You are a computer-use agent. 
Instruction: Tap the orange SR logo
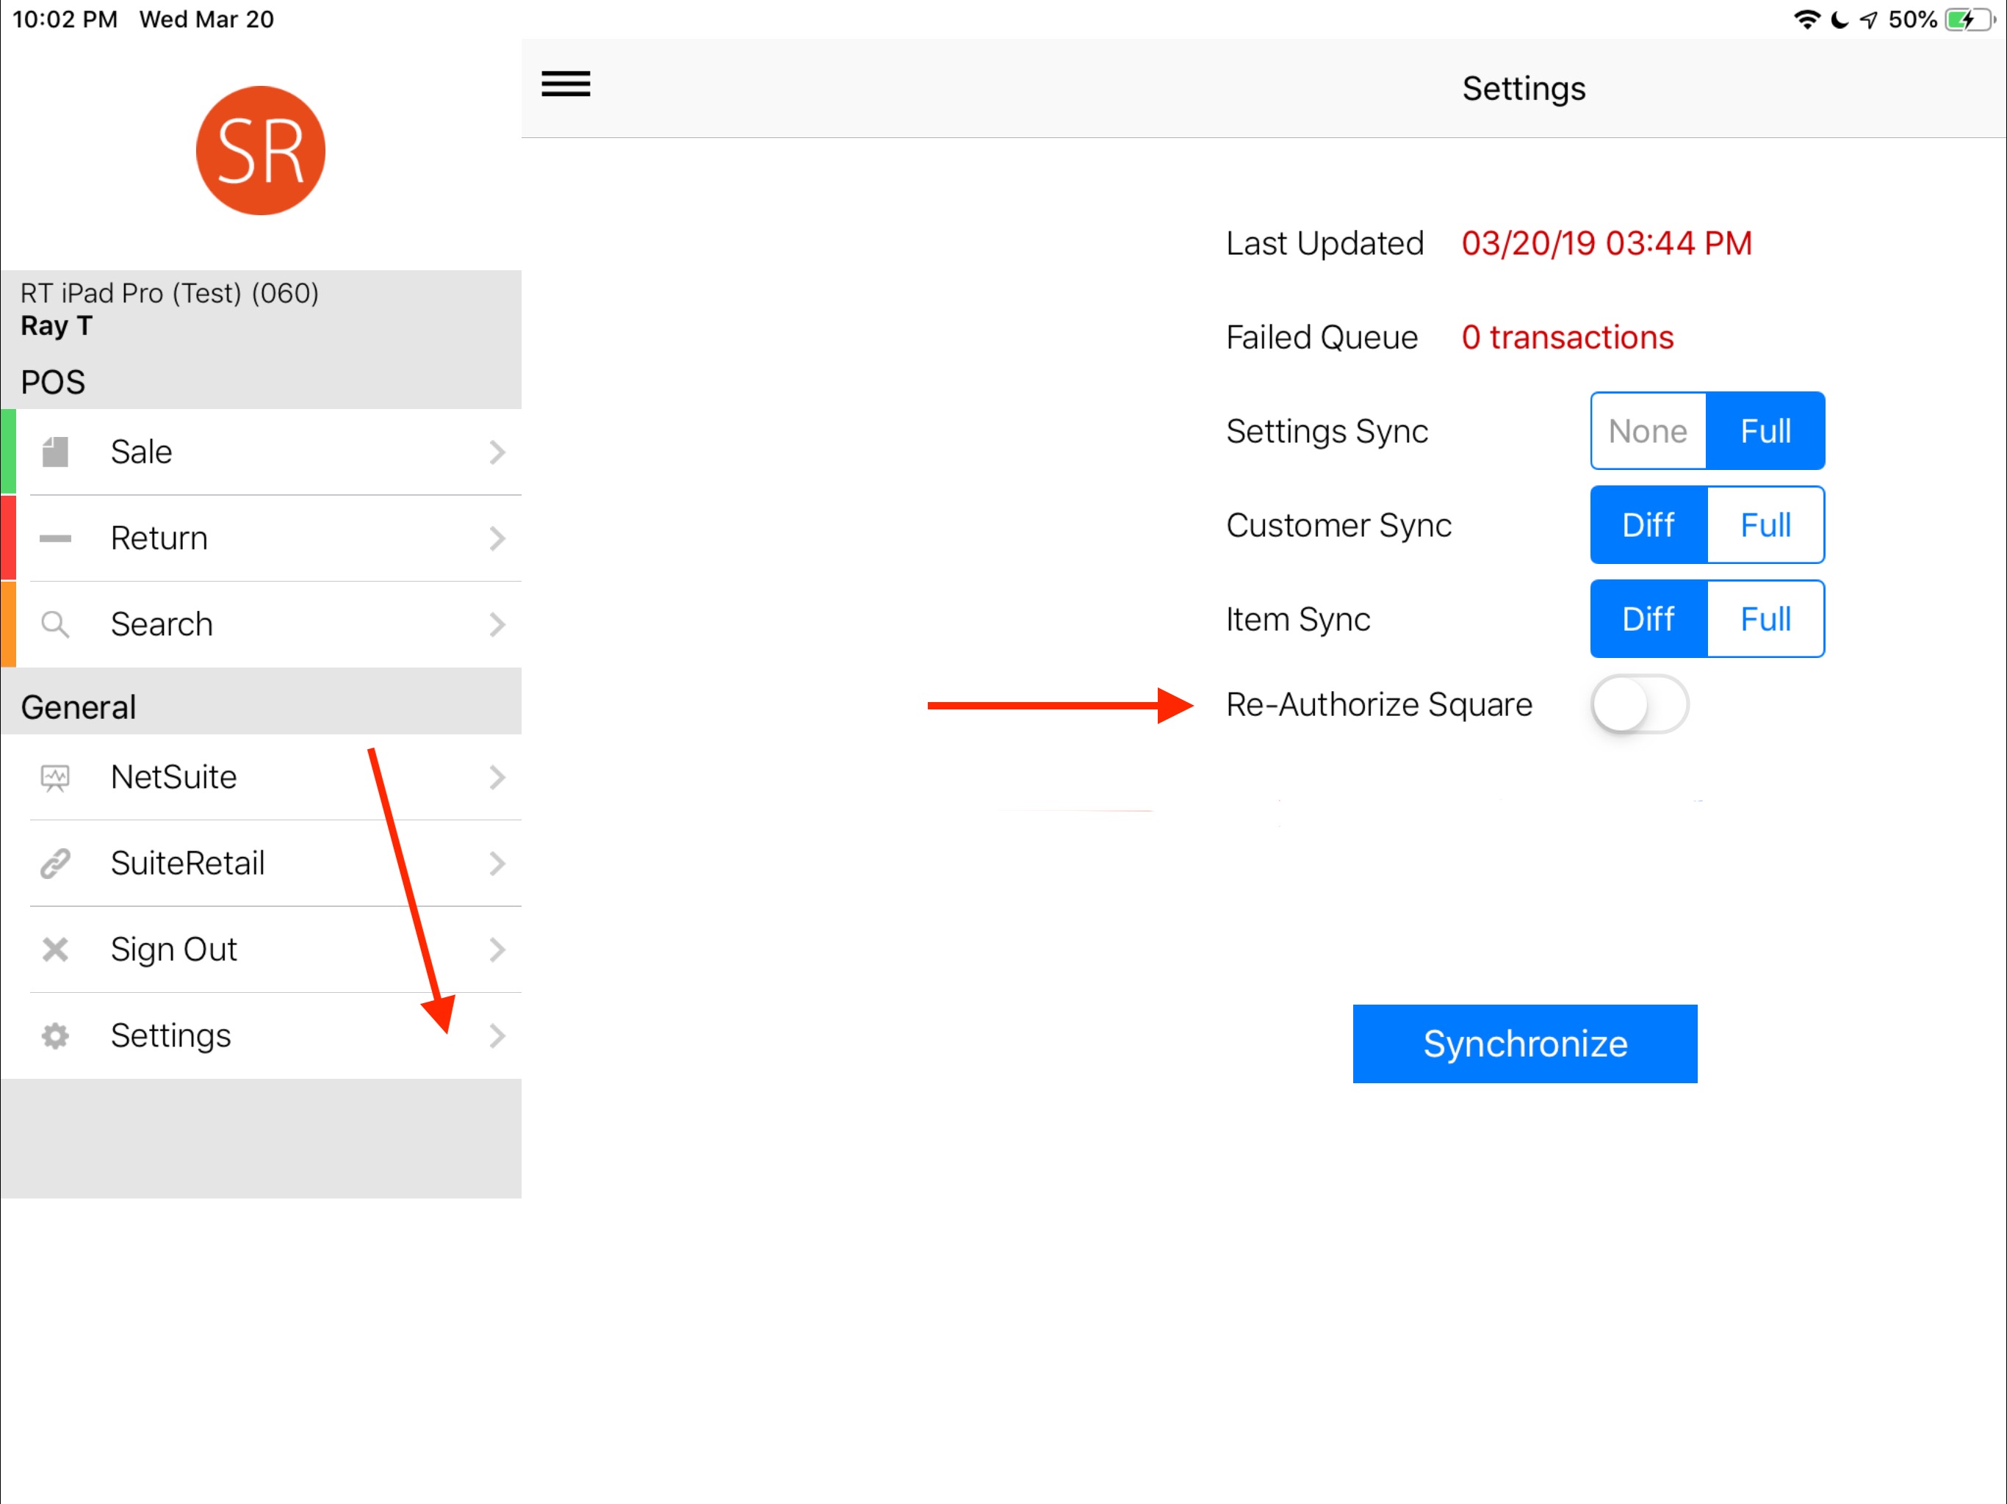click(x=260, y=151)
